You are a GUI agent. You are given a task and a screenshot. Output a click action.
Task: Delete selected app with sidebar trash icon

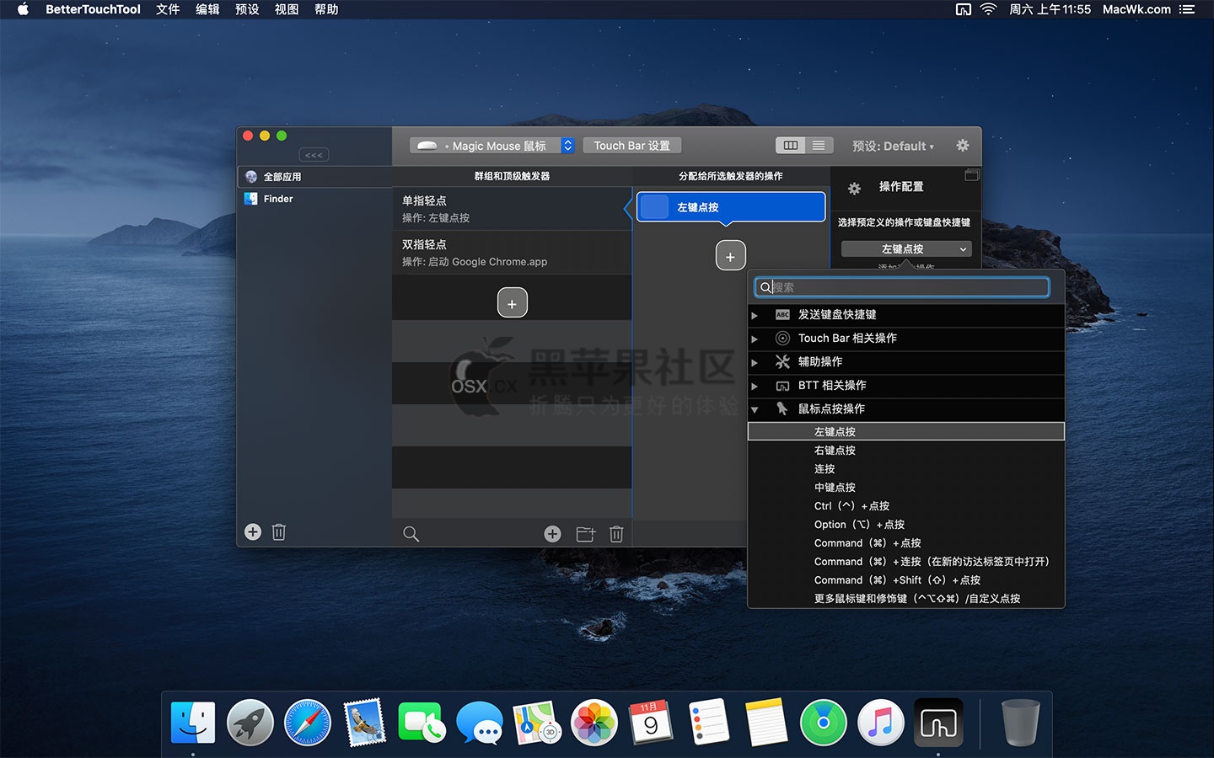coord(279,532)
